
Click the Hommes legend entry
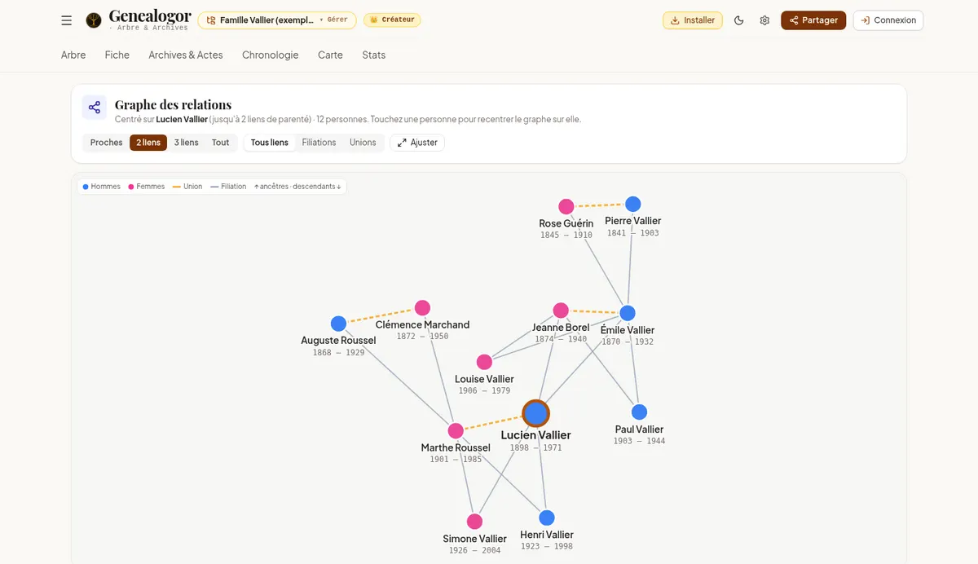(x=102, y=187)
